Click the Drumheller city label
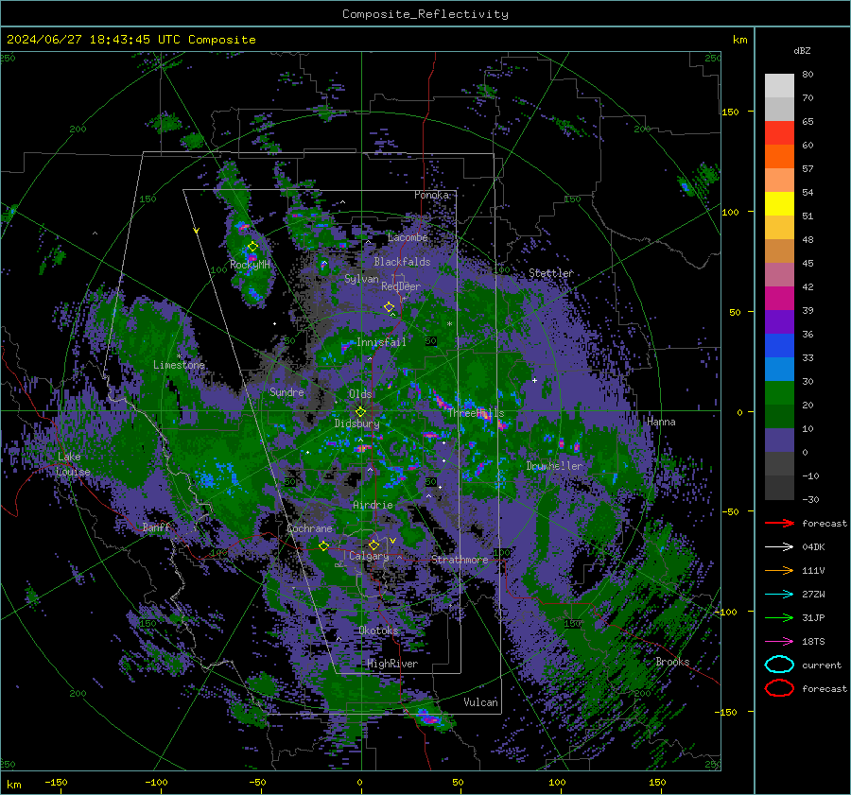This screenshot has width=851, height=795. tap(554, 466)
